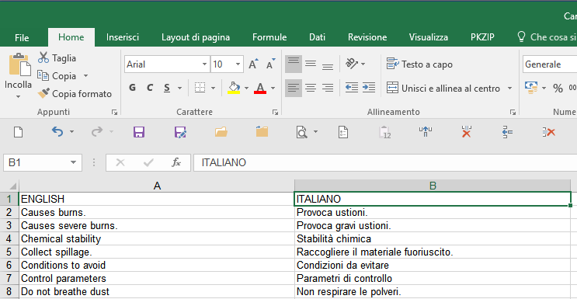Save the workbook with the purple floppy icon
The image size is (577, 299).
(x=139, y=132)
